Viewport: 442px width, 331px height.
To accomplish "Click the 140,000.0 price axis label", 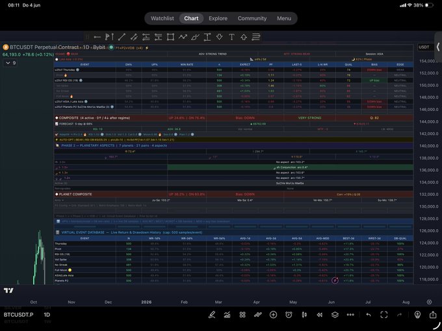I will 429,146.
